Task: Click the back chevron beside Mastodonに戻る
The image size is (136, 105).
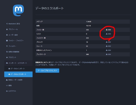Action: pos(7,24)
